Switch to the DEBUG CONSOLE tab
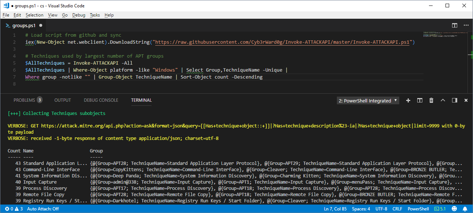 coord(101,100)
